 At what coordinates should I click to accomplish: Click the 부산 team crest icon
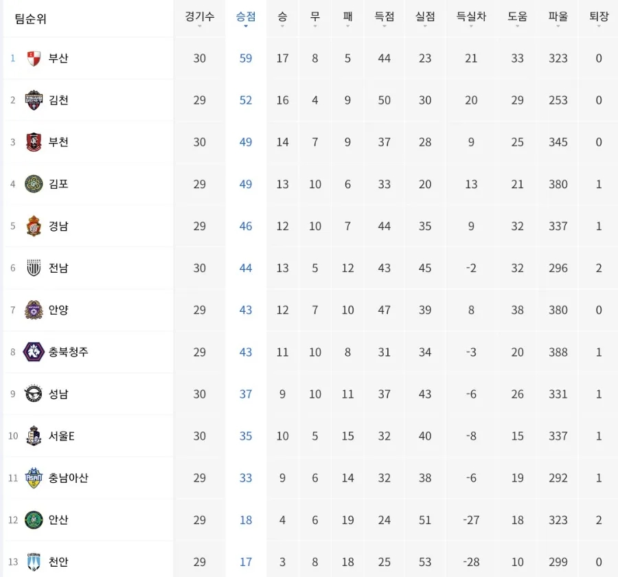point(34,58)
